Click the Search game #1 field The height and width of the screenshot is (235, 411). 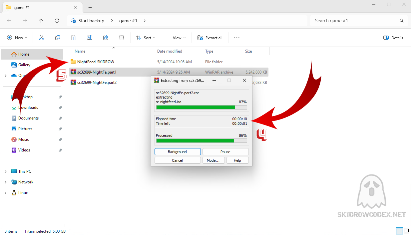(359, 21)
